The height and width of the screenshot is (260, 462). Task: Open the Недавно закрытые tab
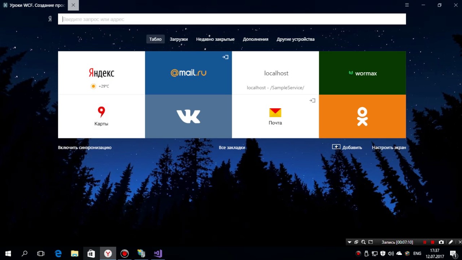click(215, 39)
